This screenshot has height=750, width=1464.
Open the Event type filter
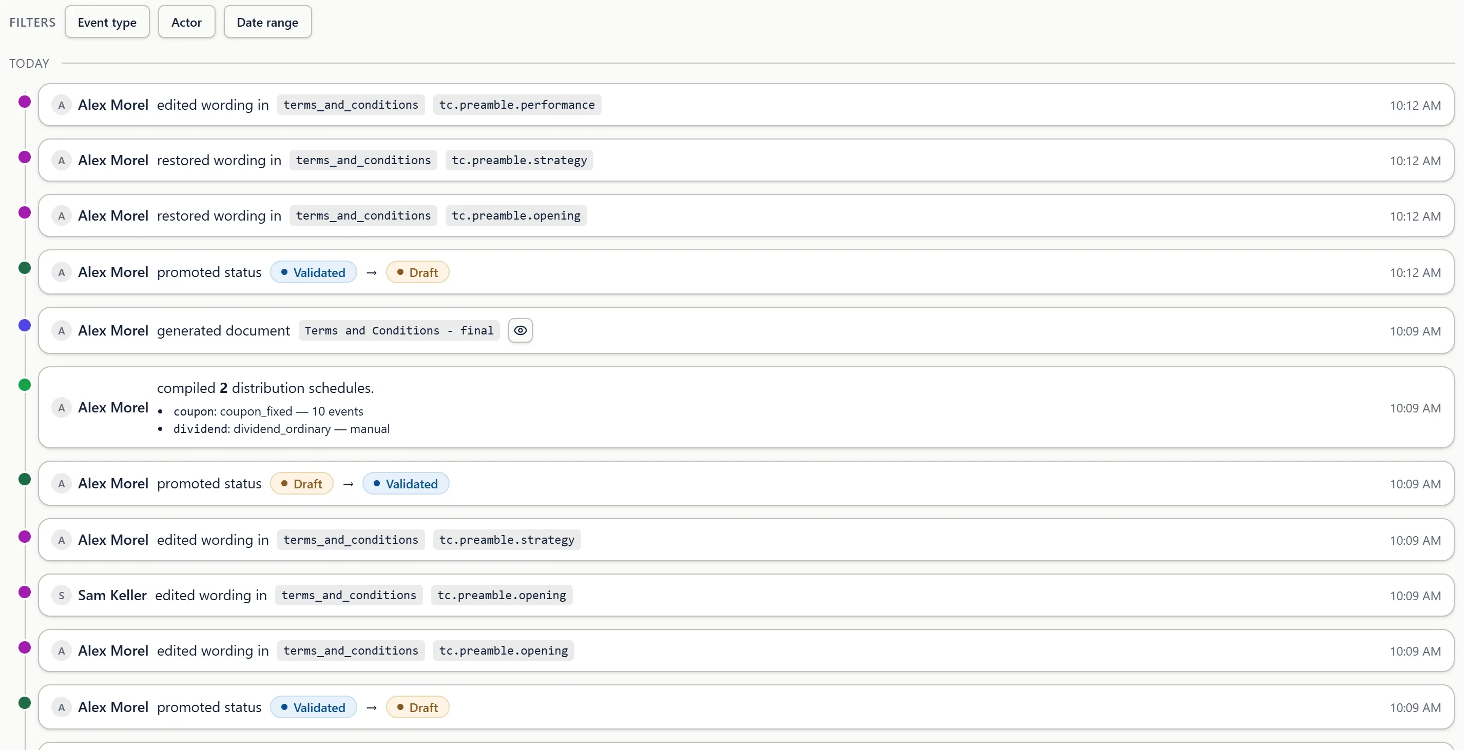[107, 22]
